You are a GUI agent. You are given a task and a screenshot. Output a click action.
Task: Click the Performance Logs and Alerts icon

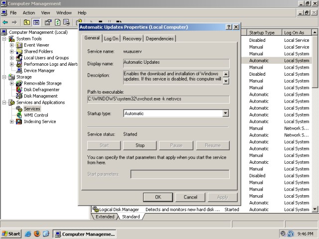(x=19, y=64)
